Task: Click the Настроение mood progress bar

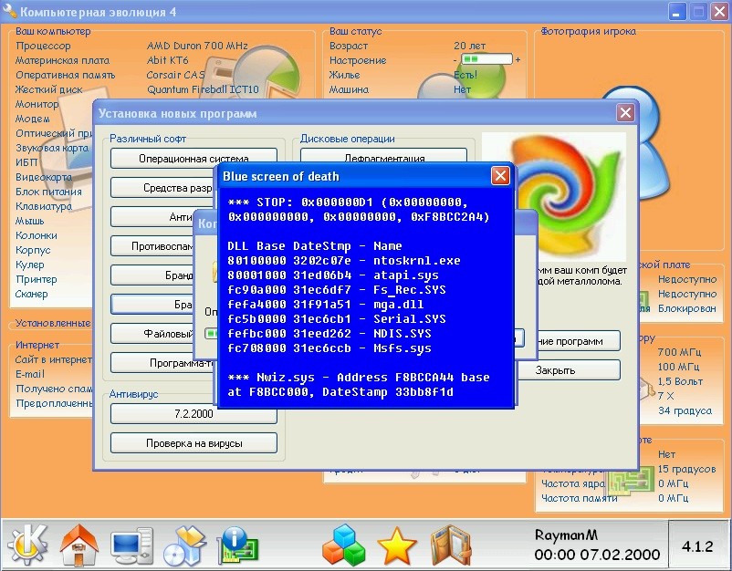Action: [486, 59]
